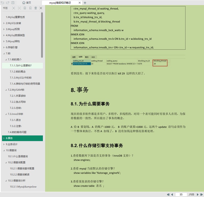Click the page number field
This screenshot has width=204, height=197.
[x=181, y=194]
